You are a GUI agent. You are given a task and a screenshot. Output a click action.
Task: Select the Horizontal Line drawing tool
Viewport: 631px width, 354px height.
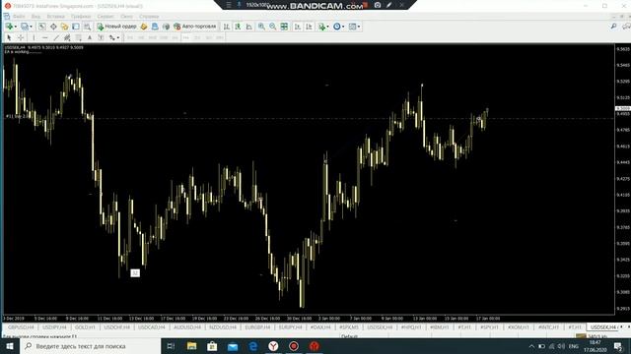[45, 37]
